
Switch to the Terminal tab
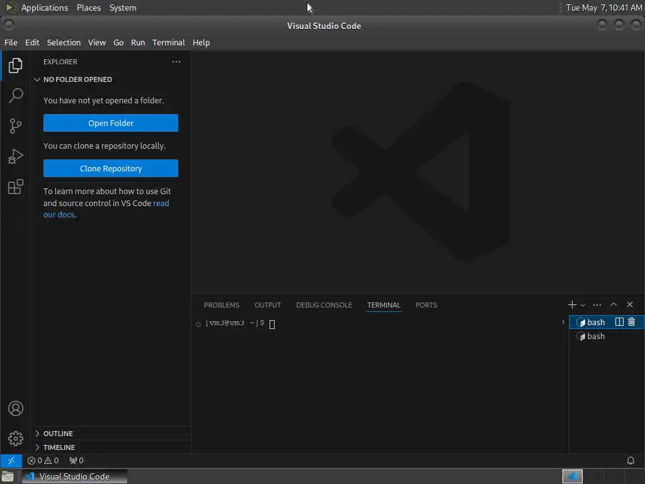coord(384,305)
